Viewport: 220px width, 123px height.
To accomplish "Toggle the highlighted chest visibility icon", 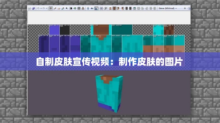I will [114, 8].
